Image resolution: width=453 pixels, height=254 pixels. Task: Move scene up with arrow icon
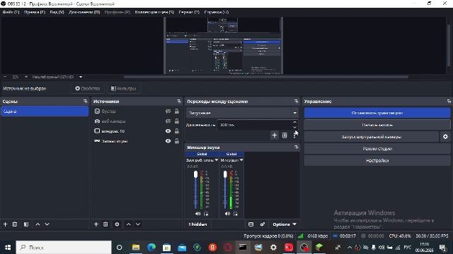38,224
